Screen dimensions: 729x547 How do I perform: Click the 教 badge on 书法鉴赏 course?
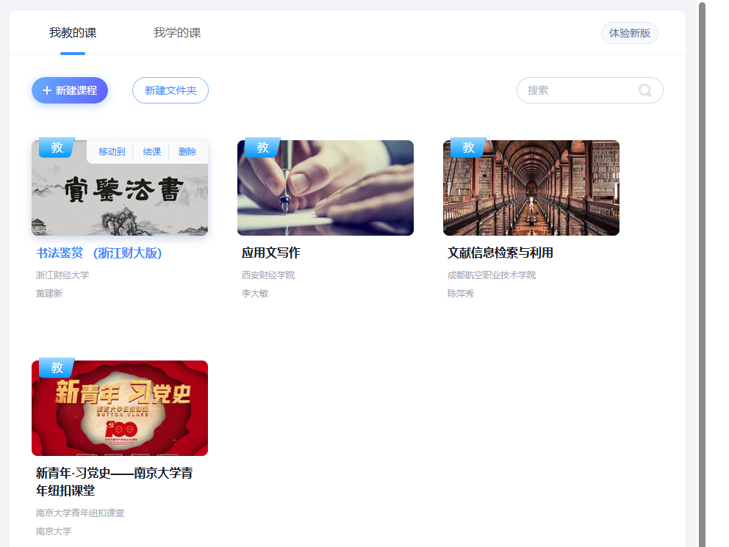(x=57, y=148)
